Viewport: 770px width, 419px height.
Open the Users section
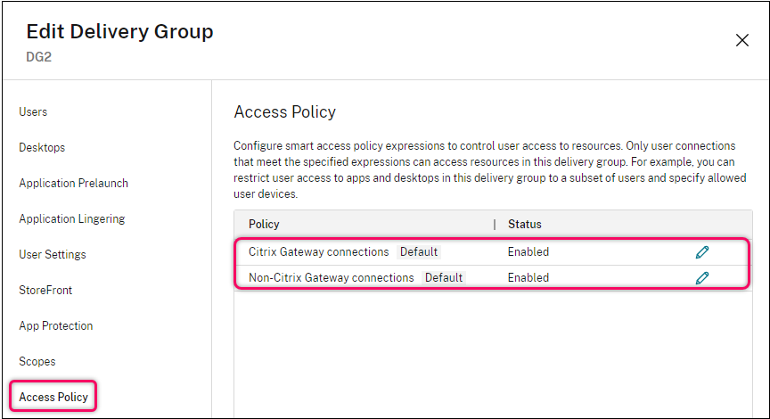tap(33, 112)
